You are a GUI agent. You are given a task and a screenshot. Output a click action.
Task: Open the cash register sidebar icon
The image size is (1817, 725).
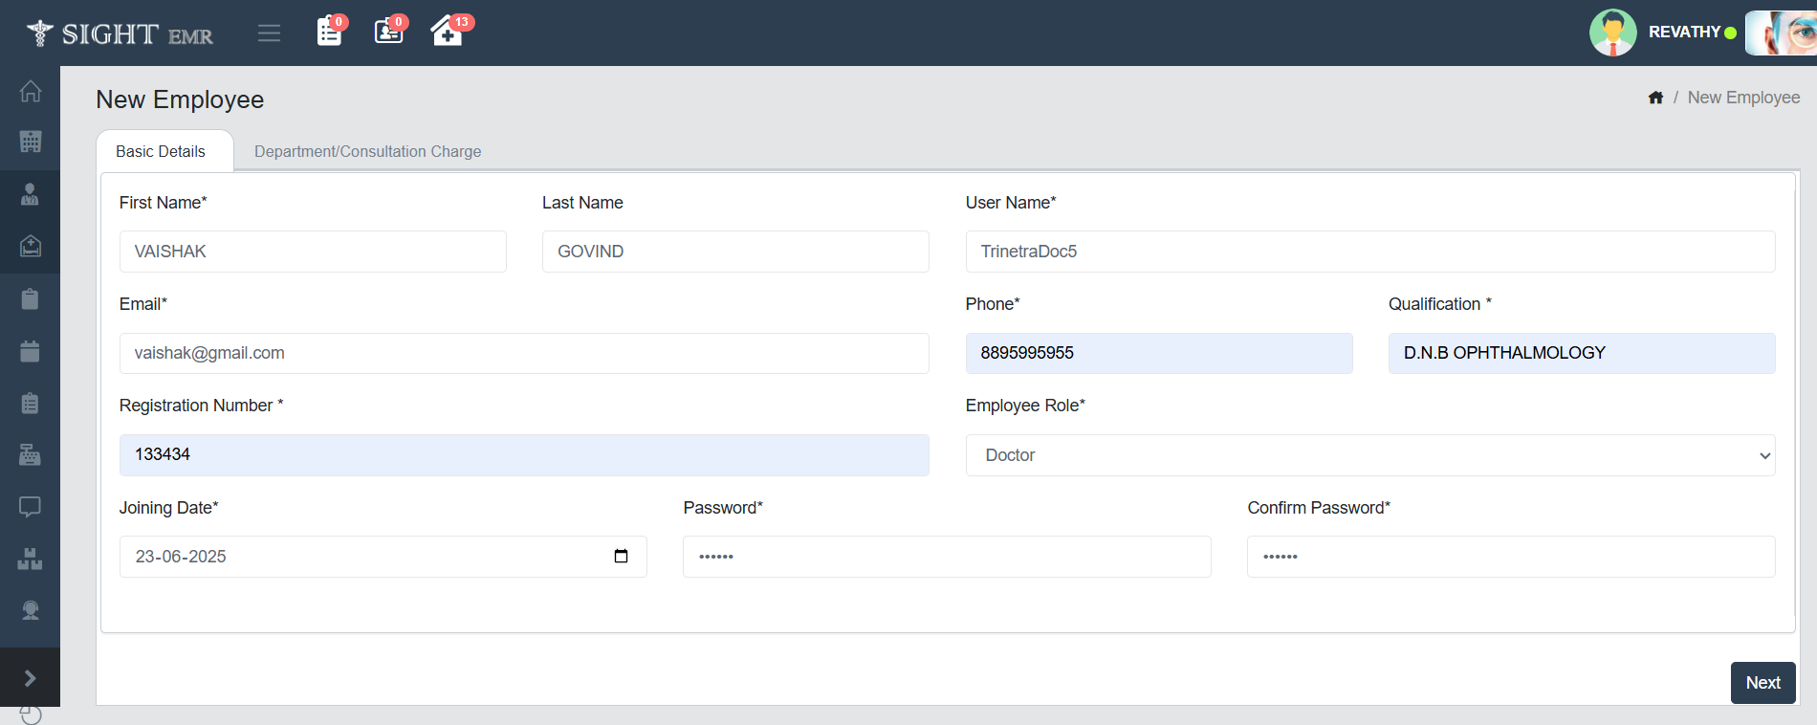(31, 454)
